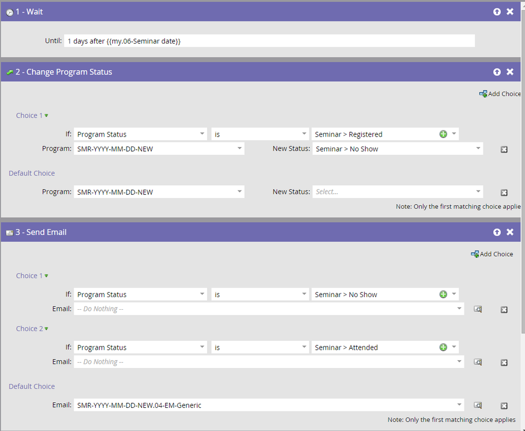Expand the Choice 1 menu in Send Email
Image resolution: width=525 pixels, height=431 pixels.
[47, 276]
